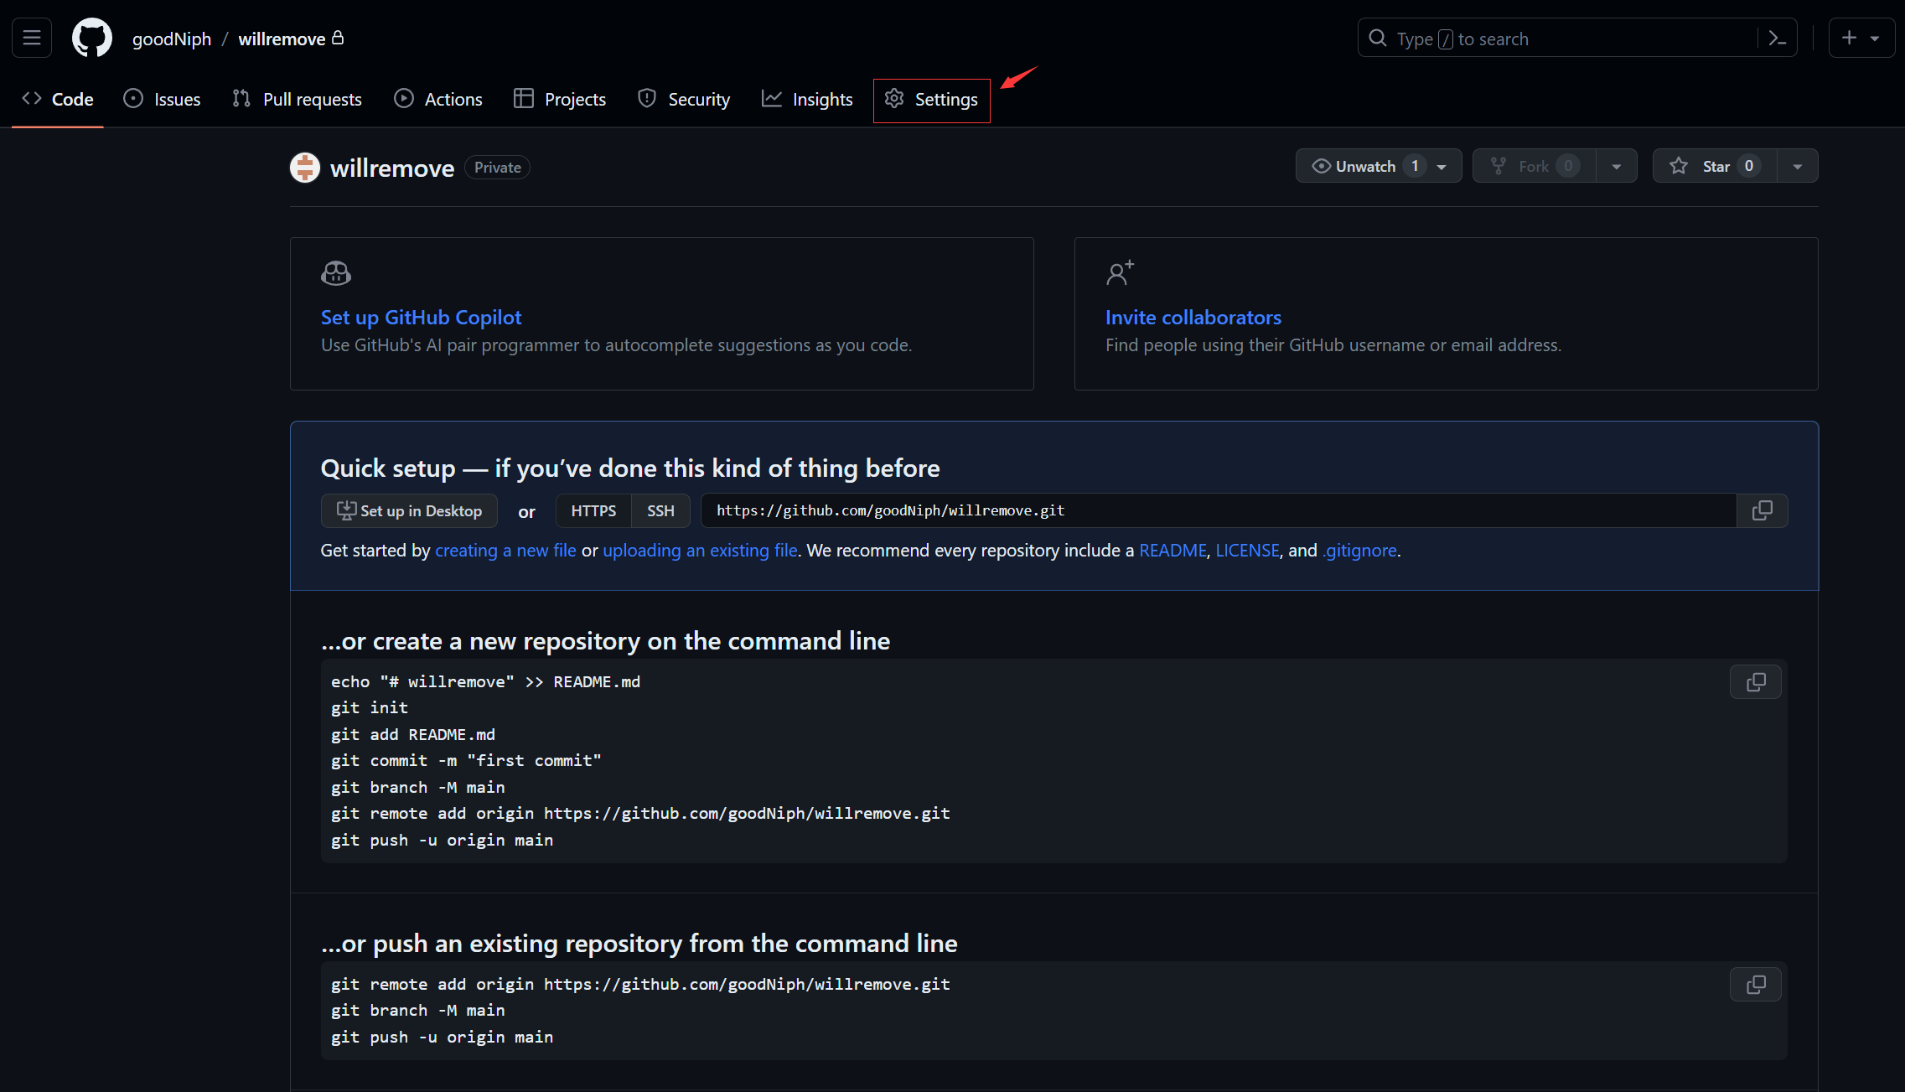
Task: Focus the Type to search field
Action: pyautogui.click(x=1576, y=39)
